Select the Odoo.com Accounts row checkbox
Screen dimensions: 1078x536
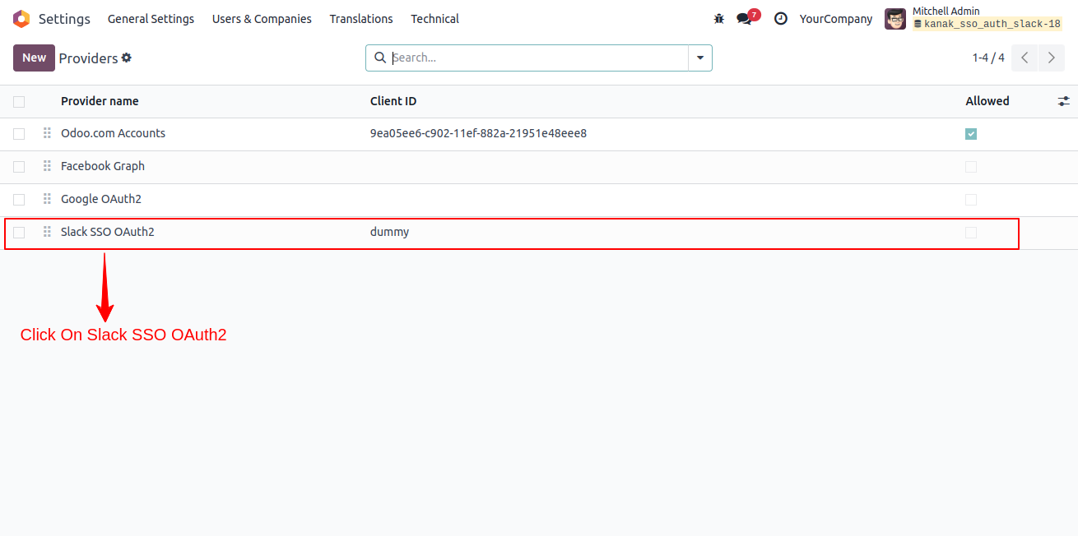19,134
